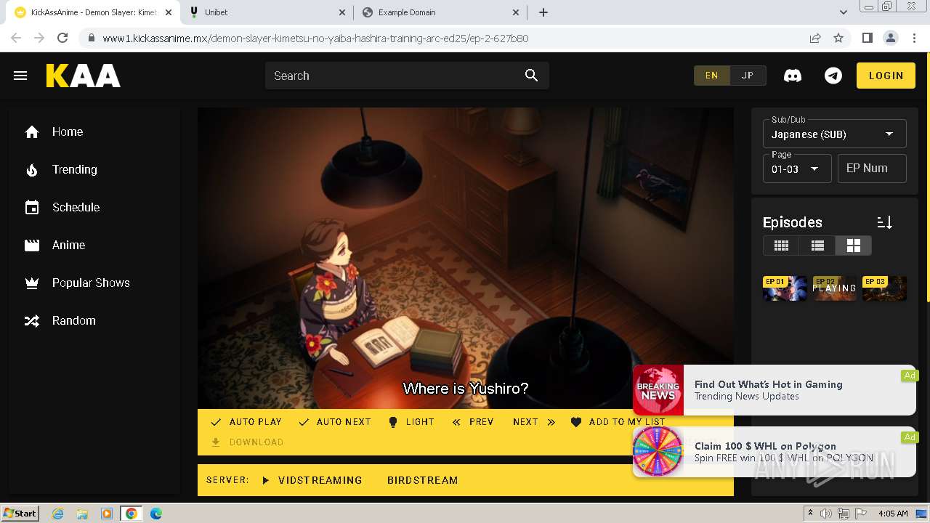Click the browser address bar URL
The height and width of the screenshot is (523, 930).
[315, 38]
